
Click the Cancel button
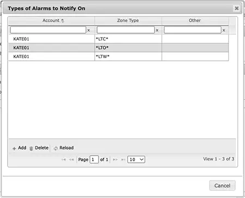[x=222, y=185]
